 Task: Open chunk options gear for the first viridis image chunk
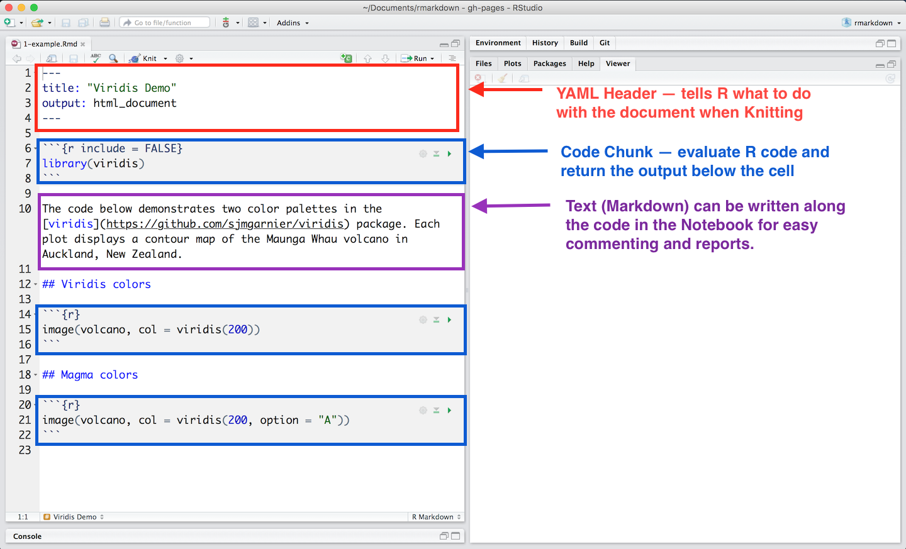point(423,319)
